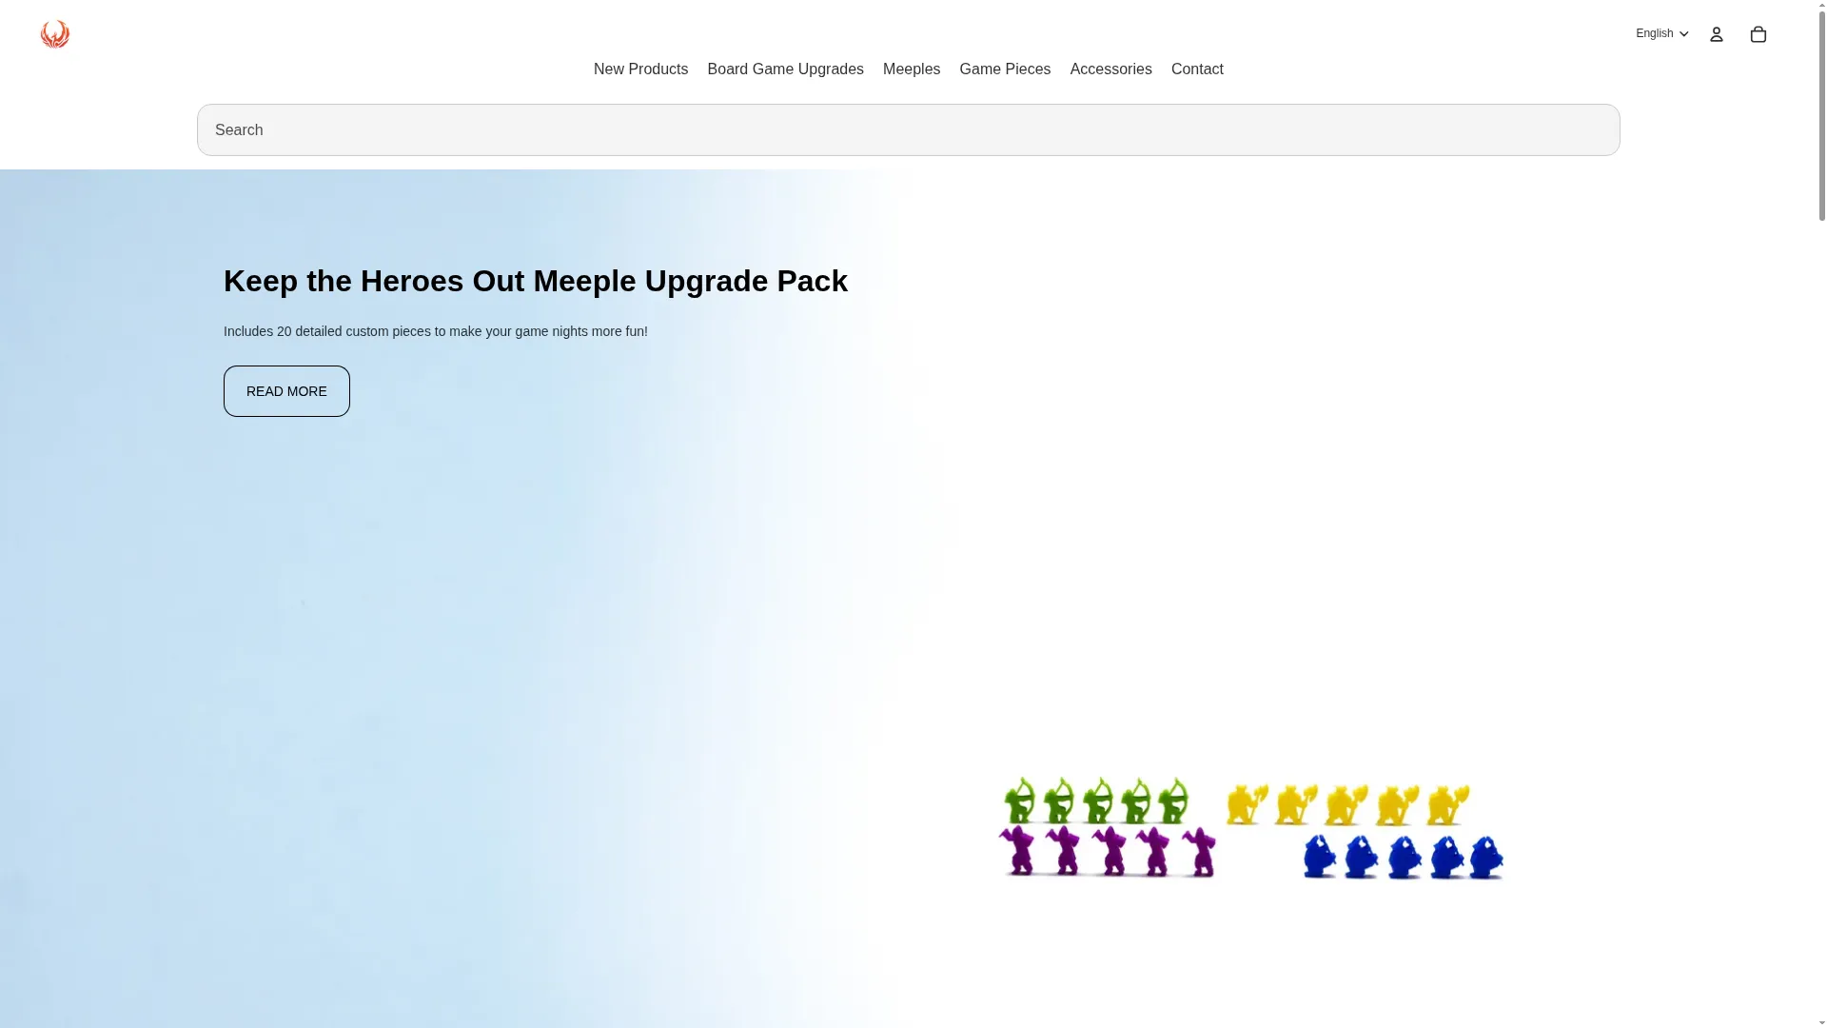Expand the English language dropdown
This screenshot has height=1028, width=1827.
coord(1661,33)
